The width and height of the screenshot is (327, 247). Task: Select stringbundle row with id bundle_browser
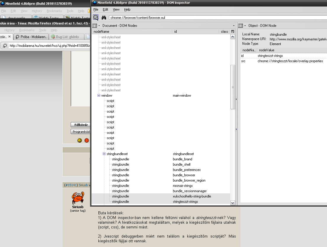(x=161, y=175)
